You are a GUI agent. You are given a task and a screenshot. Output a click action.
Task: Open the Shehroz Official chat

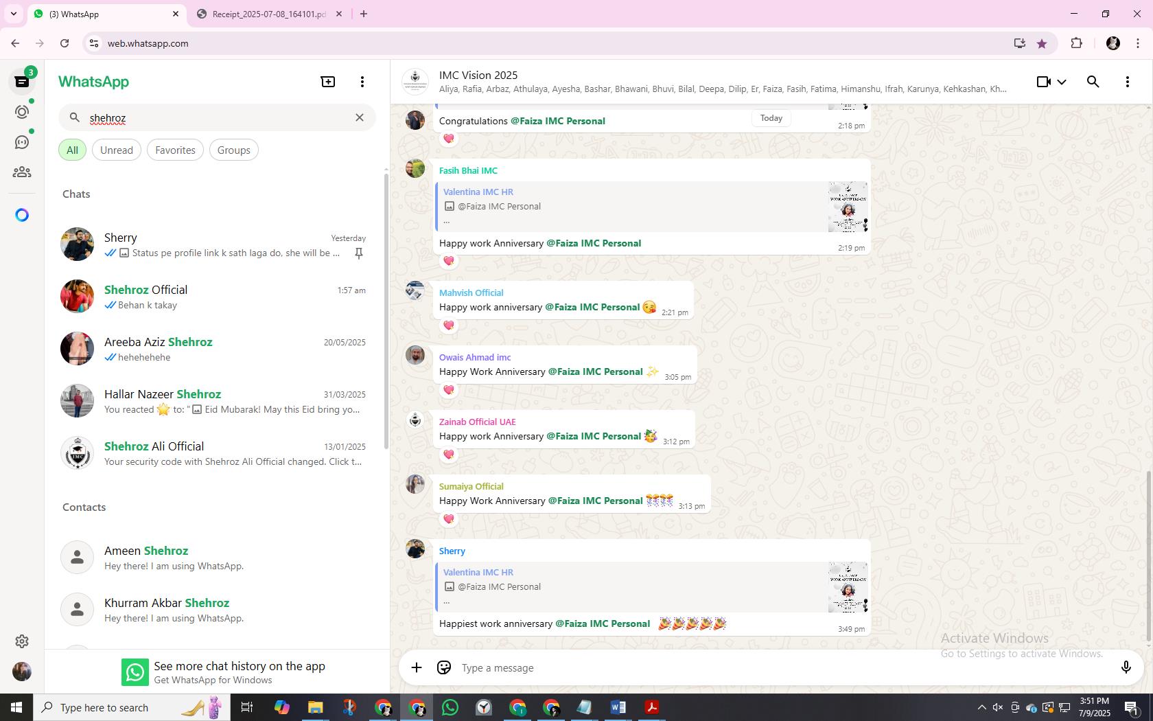click(214, 297)
